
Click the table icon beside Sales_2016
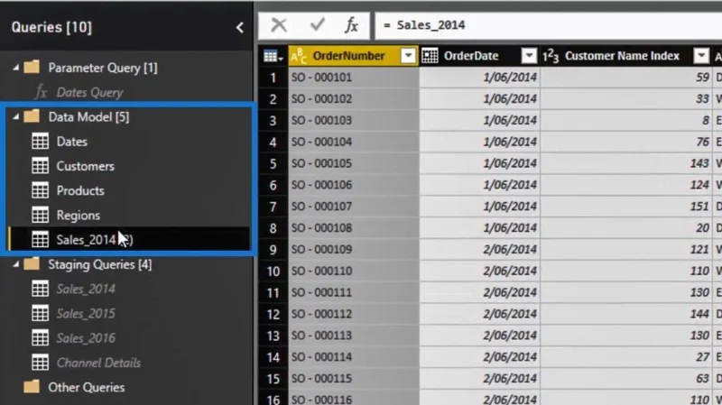pos(40,338)
